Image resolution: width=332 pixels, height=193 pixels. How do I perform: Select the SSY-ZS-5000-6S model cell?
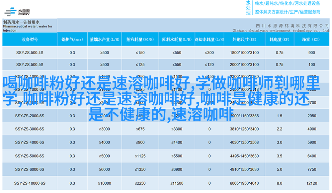point(30,156)
